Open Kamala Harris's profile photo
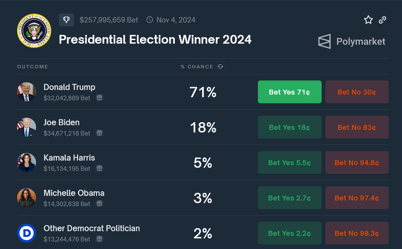402x249 pixels. (27, 162)
